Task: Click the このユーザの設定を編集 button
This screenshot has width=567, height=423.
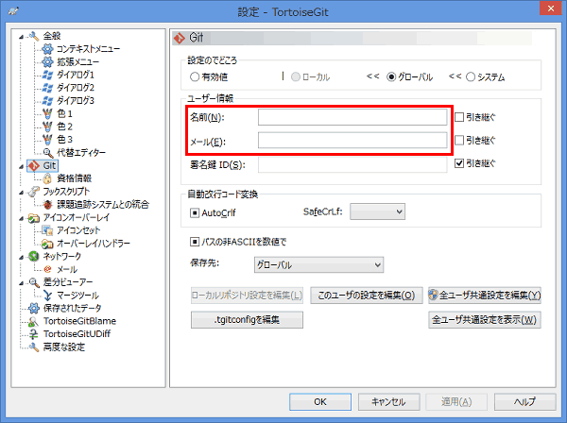Action: (367, 296)
